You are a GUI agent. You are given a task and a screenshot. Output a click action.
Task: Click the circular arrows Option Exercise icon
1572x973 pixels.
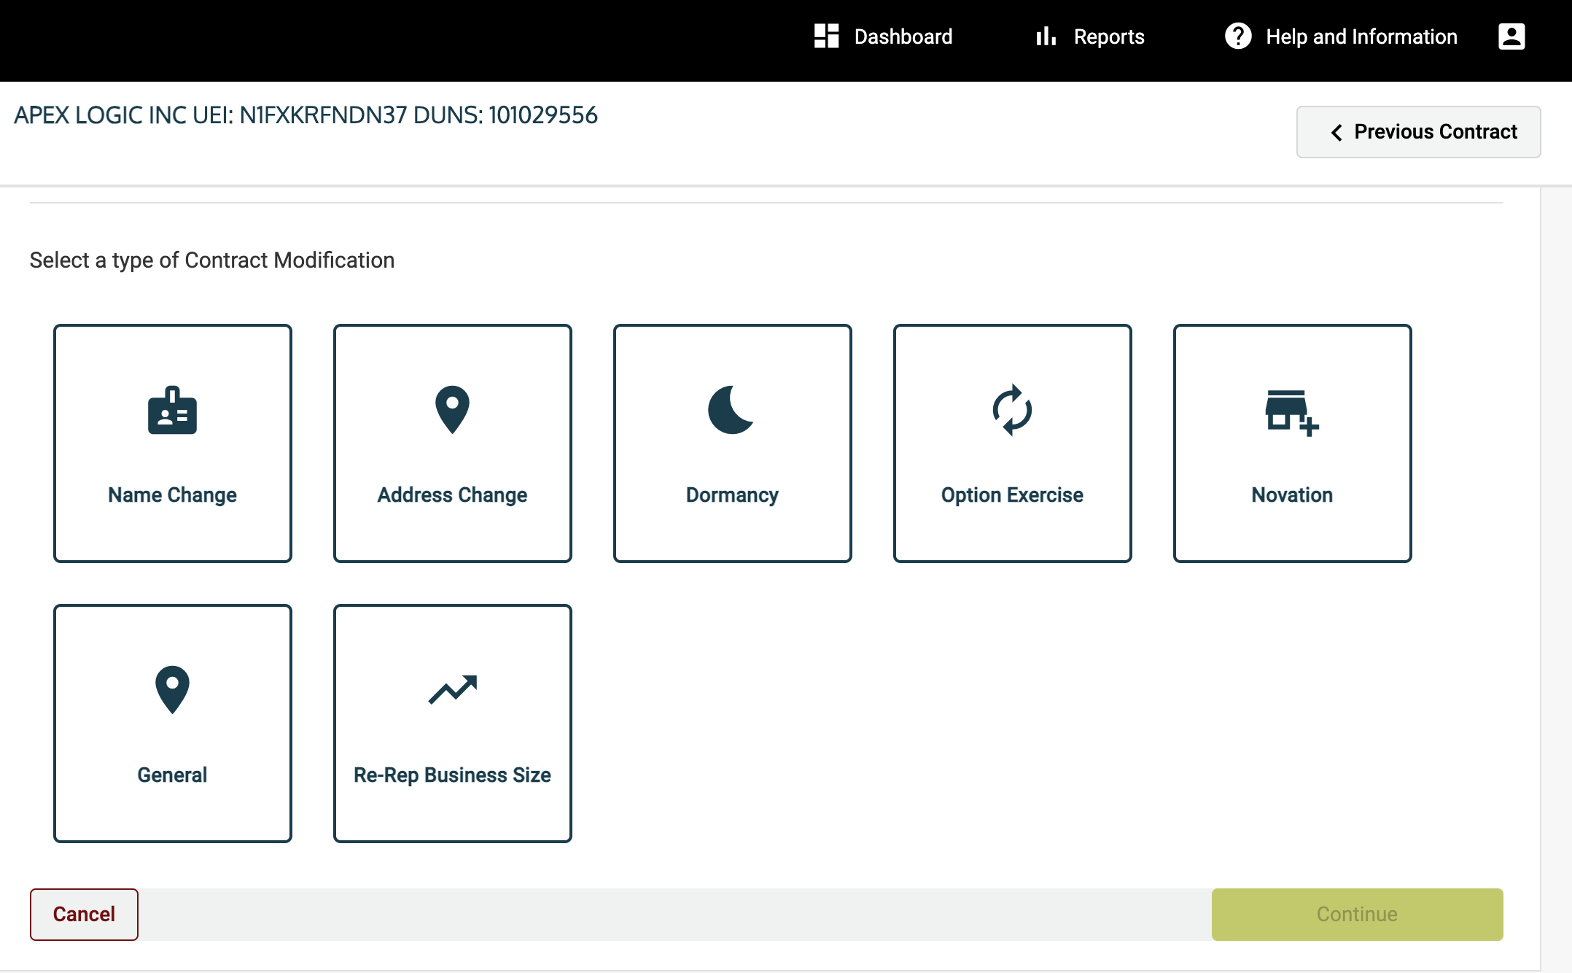tap(1012, 410)
